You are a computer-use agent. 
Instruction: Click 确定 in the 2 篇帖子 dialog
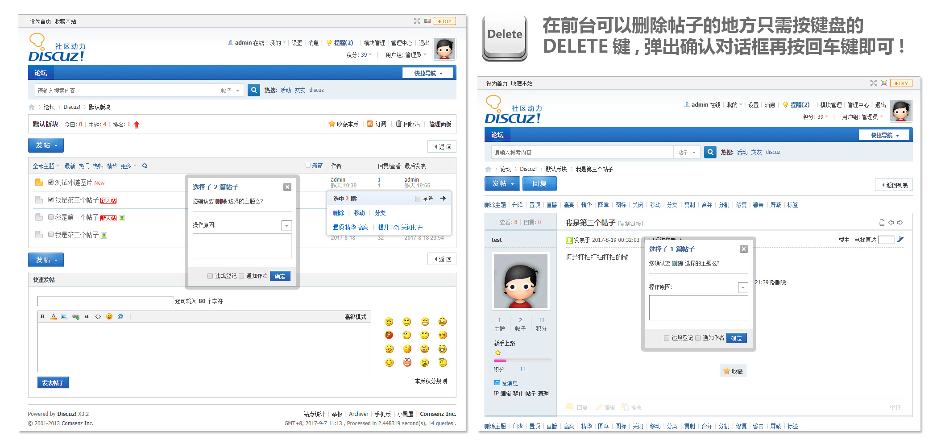[x=280, y=276]
